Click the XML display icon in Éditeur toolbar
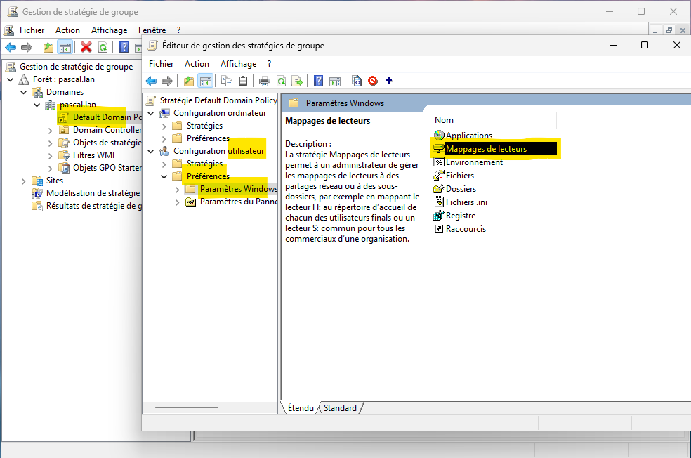Screen dimensions: 691x458 tap(357, 81)
